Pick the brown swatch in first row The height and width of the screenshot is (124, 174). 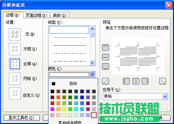coord(58,91)
